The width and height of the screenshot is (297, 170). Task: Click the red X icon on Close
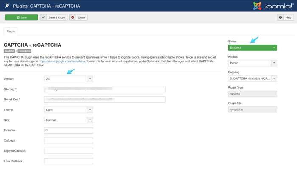click(x=73, y=17)
